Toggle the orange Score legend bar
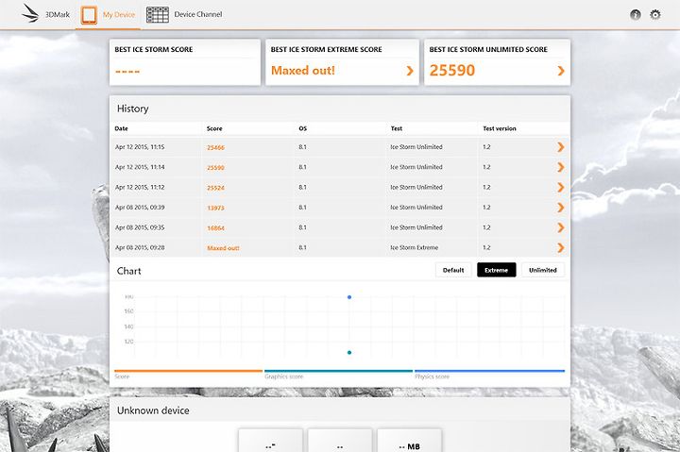680x452 pixels. [188, 371]
